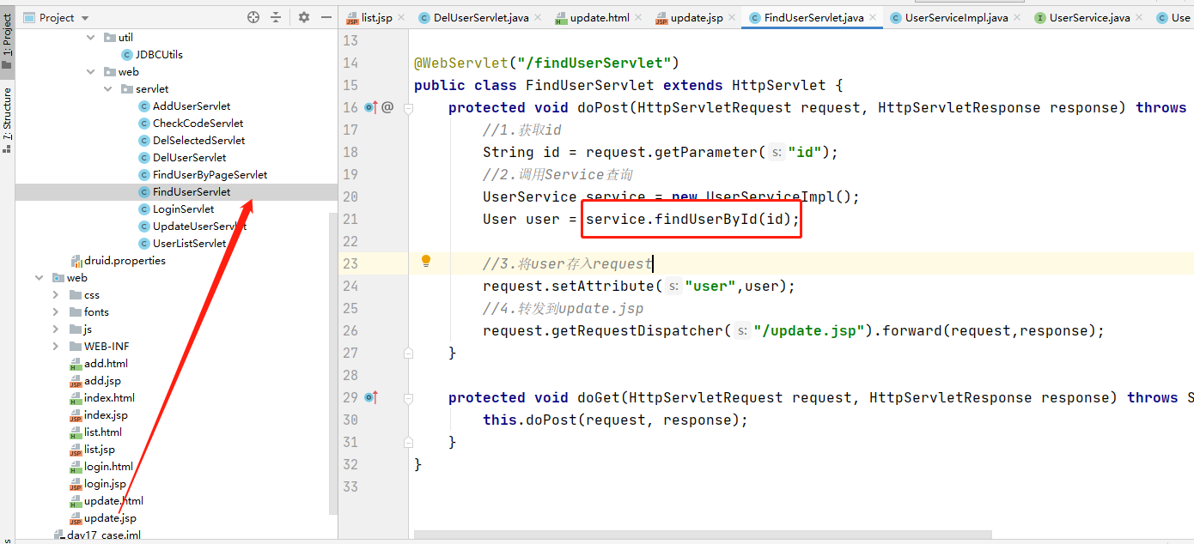
Task: Click the Locate Opened File crosshair icon
Action: coord(252,16)
